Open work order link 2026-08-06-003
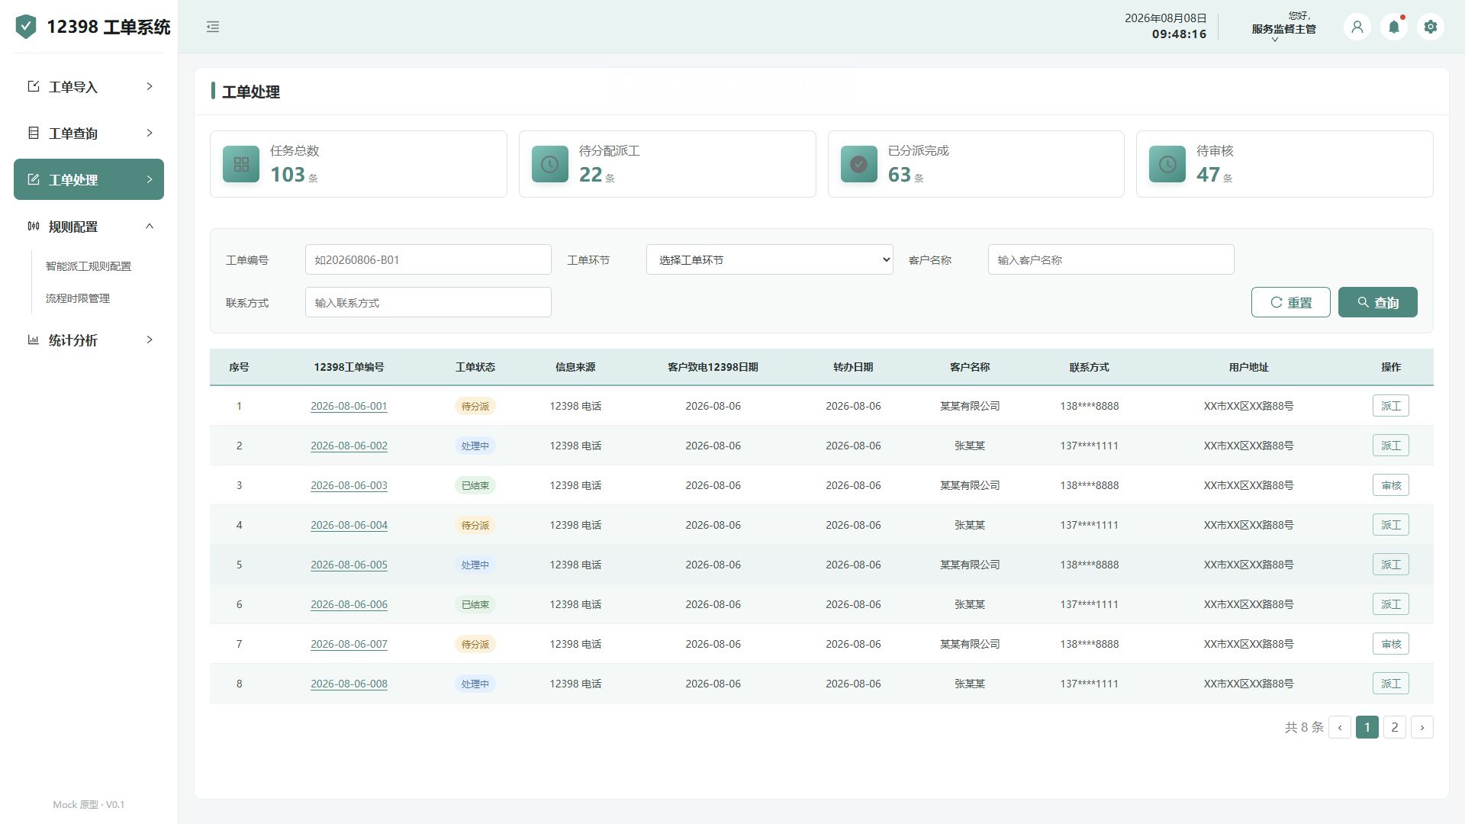1465x824 pixels. pos(349,485)
